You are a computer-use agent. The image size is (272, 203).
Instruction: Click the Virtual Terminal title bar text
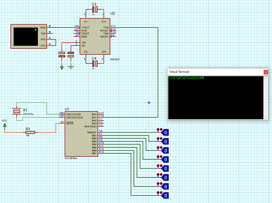(x=179, y=72)
